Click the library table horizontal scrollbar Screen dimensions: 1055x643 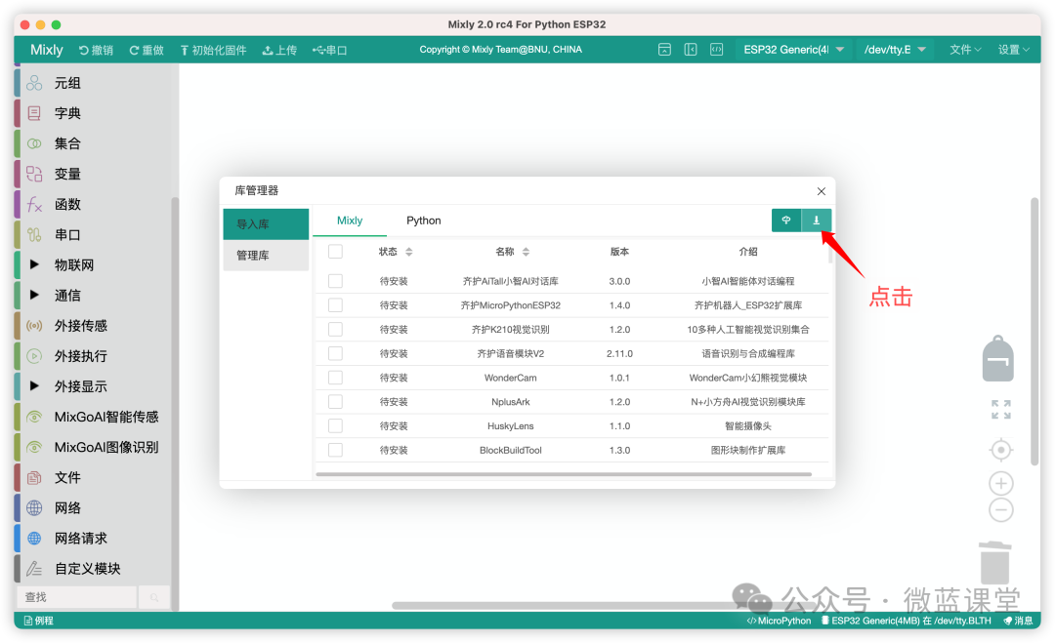pos(564,474)
